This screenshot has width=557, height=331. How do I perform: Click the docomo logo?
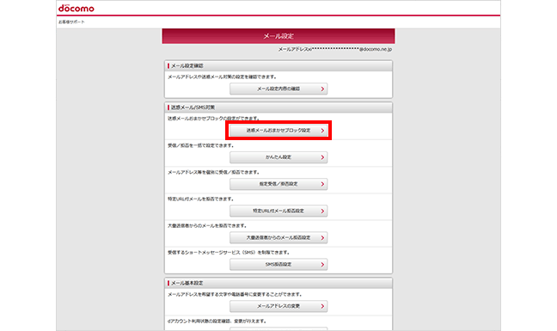pos(77,9)
